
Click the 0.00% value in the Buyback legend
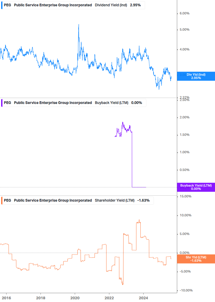[137, 103]
